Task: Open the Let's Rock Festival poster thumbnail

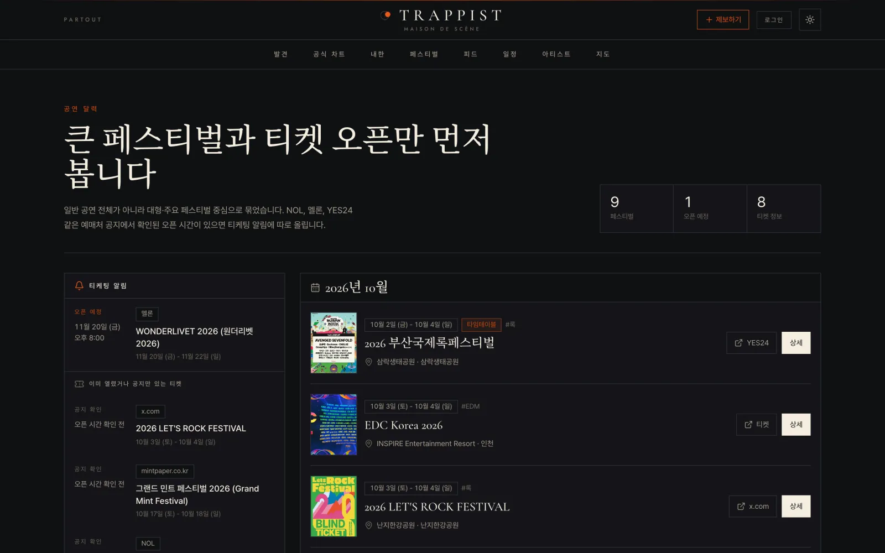Action: tap(334, 507)
